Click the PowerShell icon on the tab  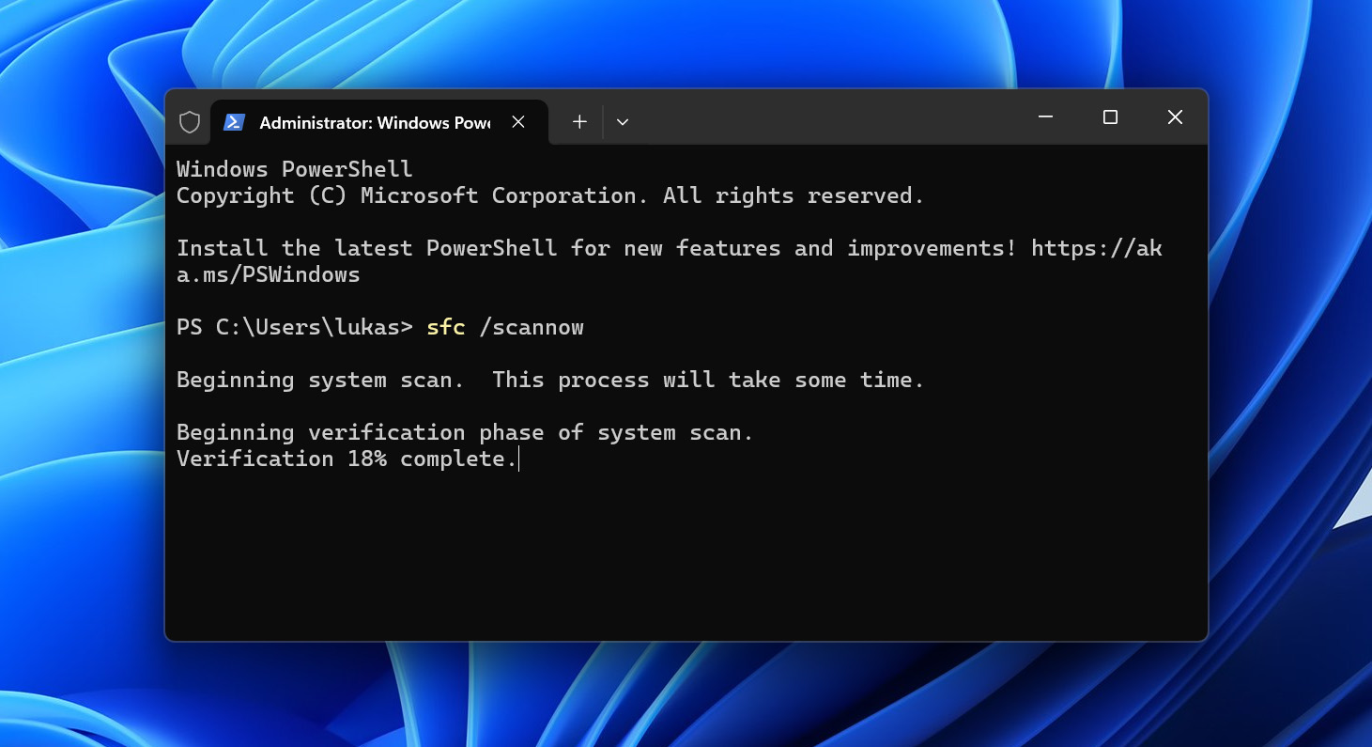pos(234,122)
